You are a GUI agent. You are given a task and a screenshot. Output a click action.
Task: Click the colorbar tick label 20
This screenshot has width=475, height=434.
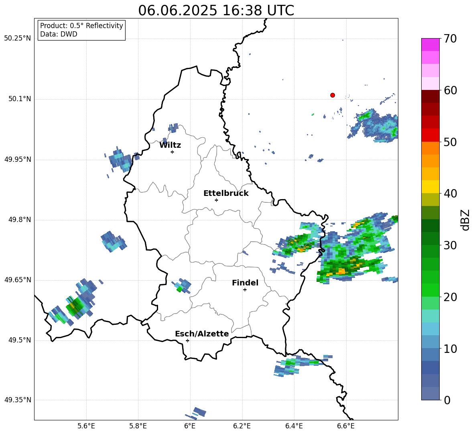pos(451,297)
